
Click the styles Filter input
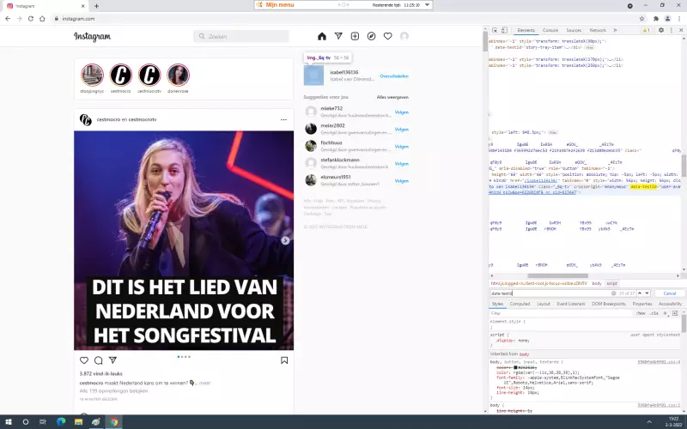click(562, 313)
